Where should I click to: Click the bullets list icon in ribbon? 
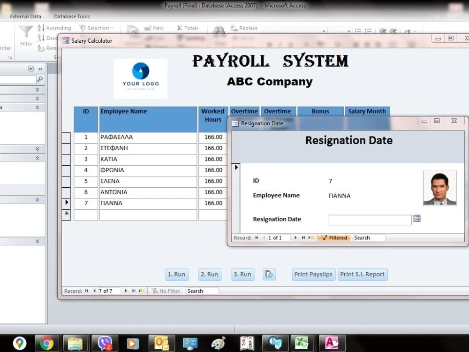point(358,31)
